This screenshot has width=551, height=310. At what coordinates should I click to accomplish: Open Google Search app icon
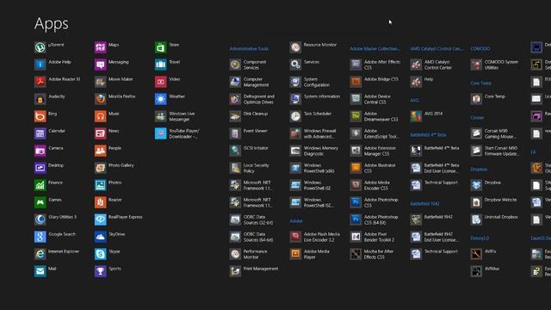point(40,237)
